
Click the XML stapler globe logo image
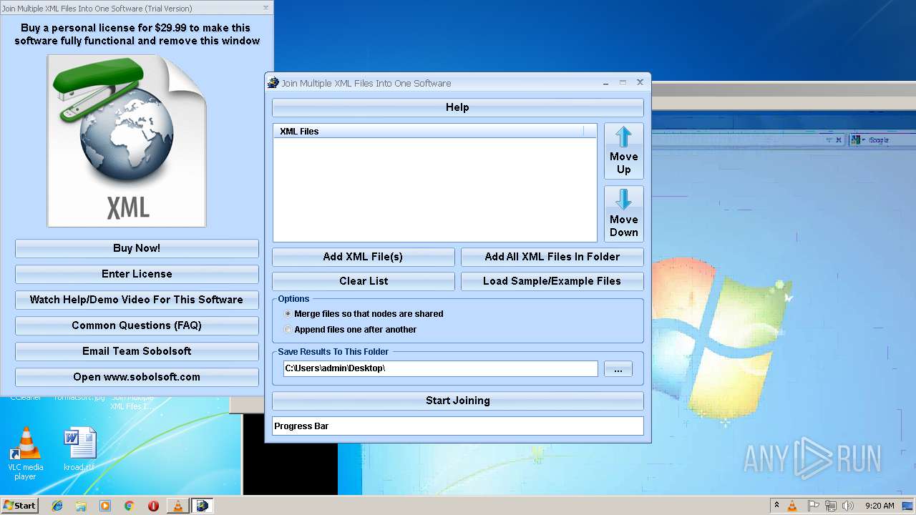click(127, 141)
